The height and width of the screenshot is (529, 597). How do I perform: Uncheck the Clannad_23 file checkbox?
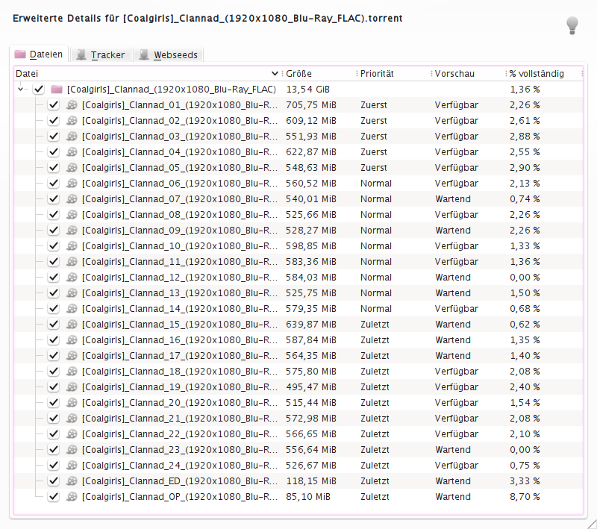pyautogui.click(x=53, y=449)
